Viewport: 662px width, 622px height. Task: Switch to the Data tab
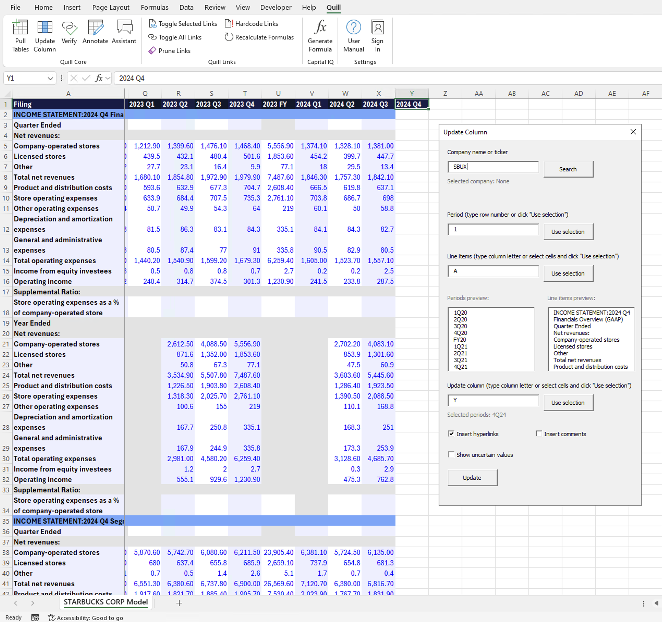point(186,7)
